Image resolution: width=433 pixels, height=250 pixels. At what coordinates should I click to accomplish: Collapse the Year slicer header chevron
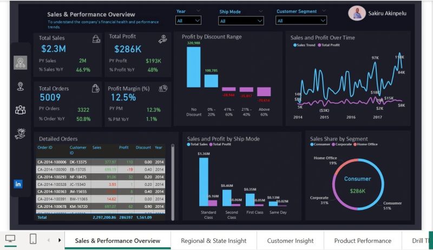[x=198, y=11]
